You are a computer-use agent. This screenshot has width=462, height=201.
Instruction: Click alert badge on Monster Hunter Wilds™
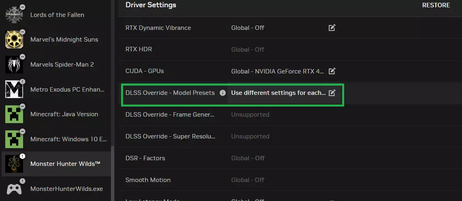pyautogui.click(x=23, y=156)
